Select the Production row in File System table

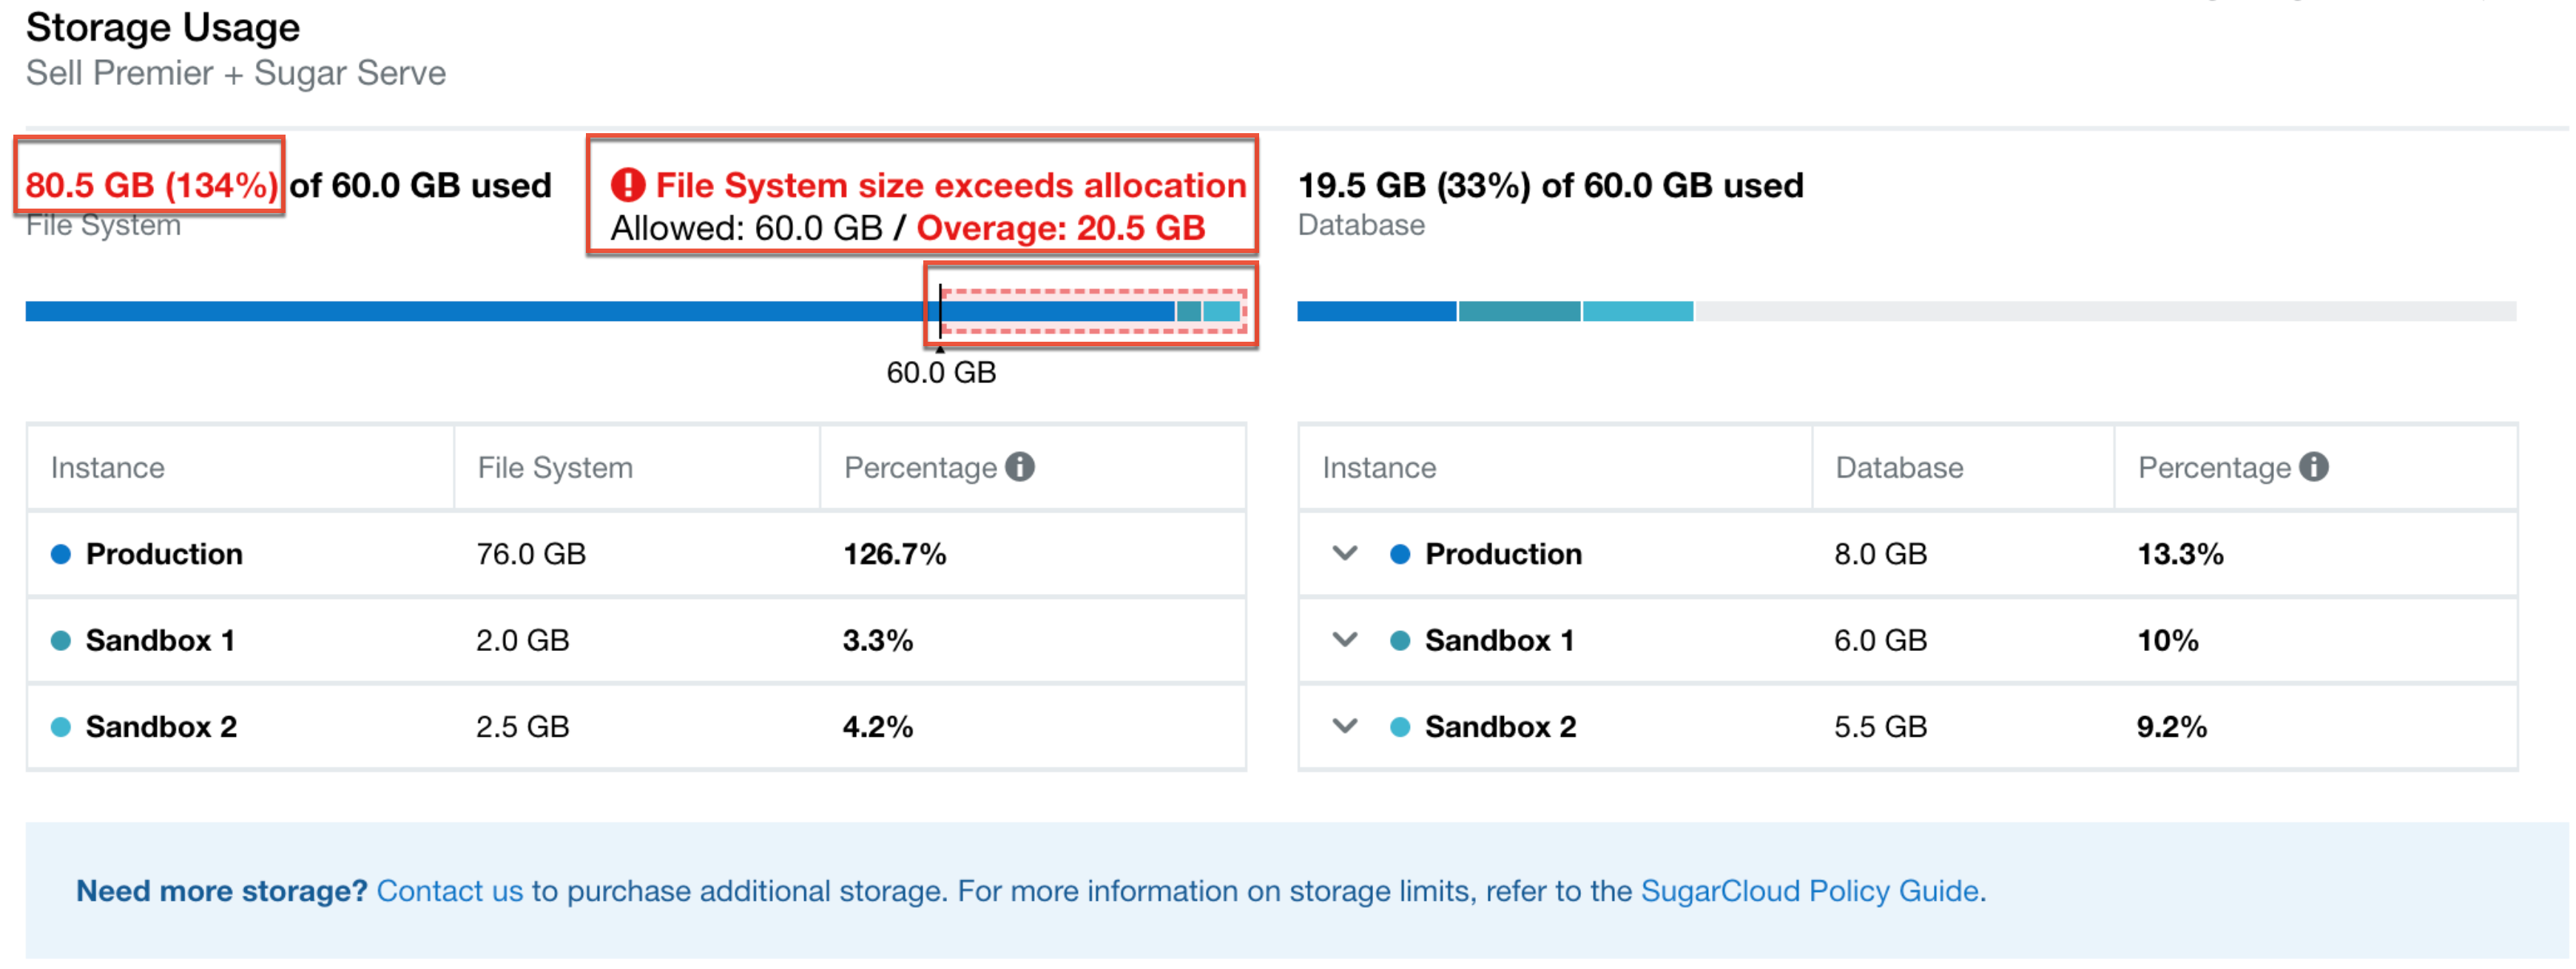[164, 554]
